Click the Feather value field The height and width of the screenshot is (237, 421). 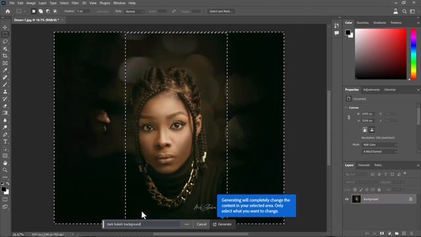84,12
